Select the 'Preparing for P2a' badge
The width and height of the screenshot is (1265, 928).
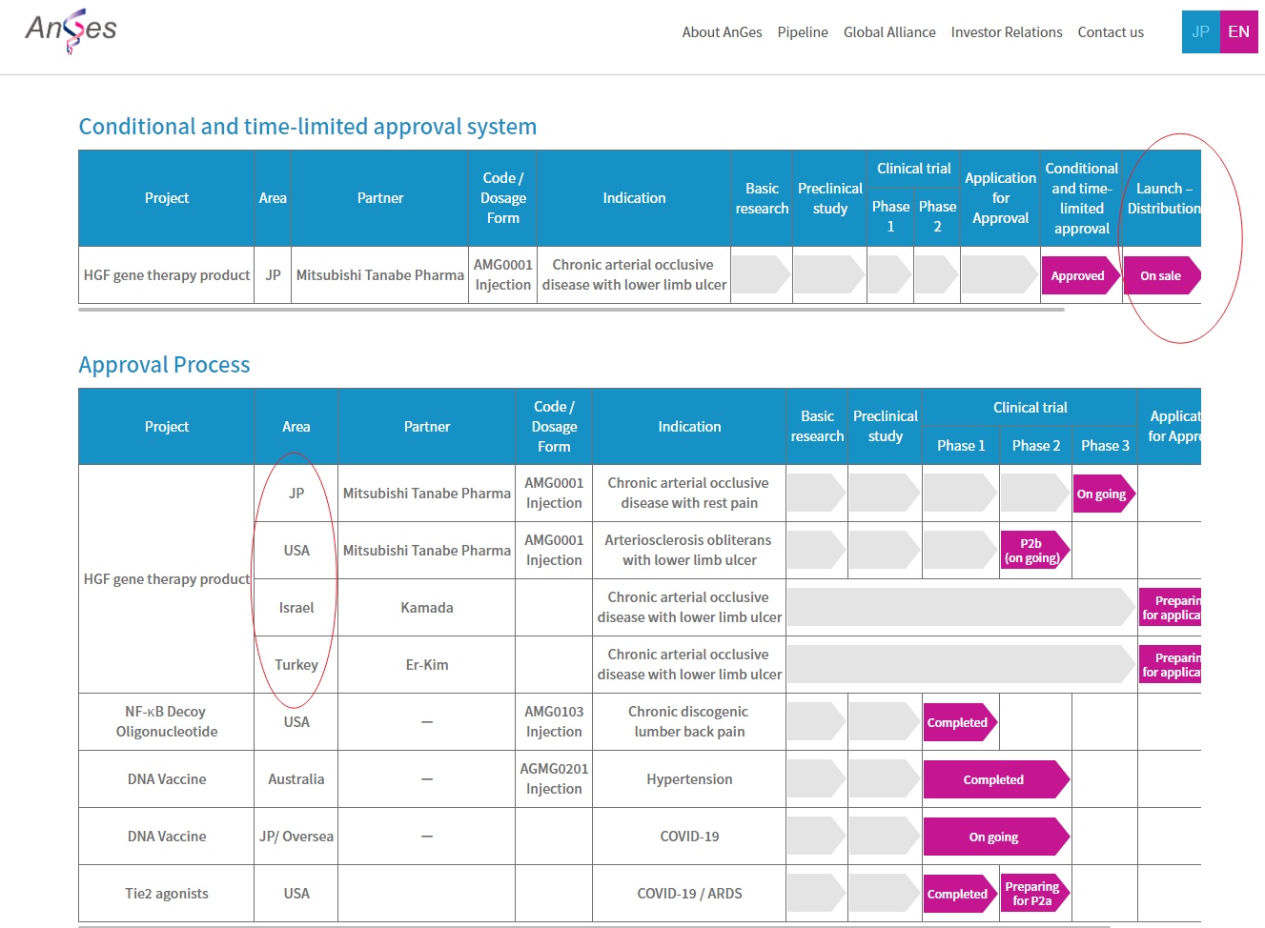click(x=1034, y=894)
